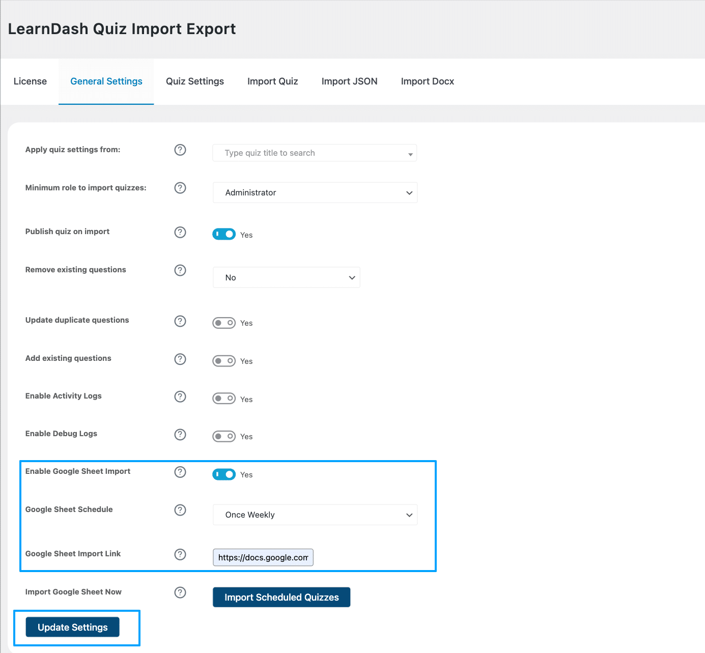Viewport: 705px width, 653px height.
Task: Open help icon for Publish quiz on import
Action: coord(180,232)
